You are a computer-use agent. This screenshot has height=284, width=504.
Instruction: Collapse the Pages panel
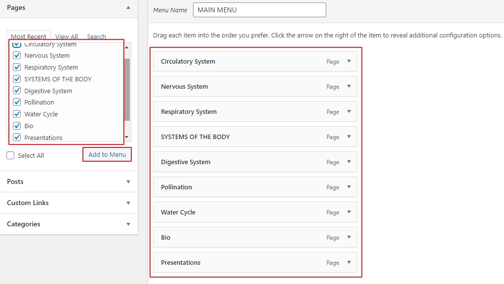pos(128,7)
